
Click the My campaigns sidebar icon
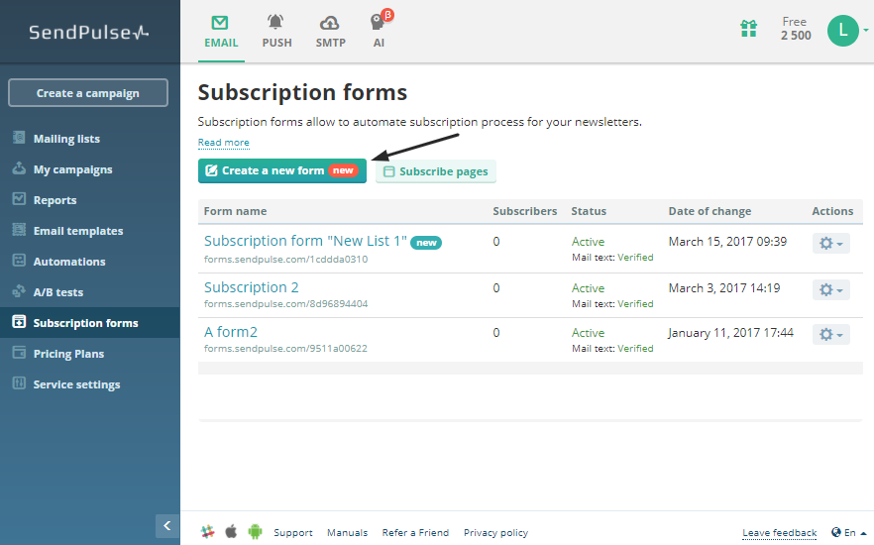(x=19, y=167)
